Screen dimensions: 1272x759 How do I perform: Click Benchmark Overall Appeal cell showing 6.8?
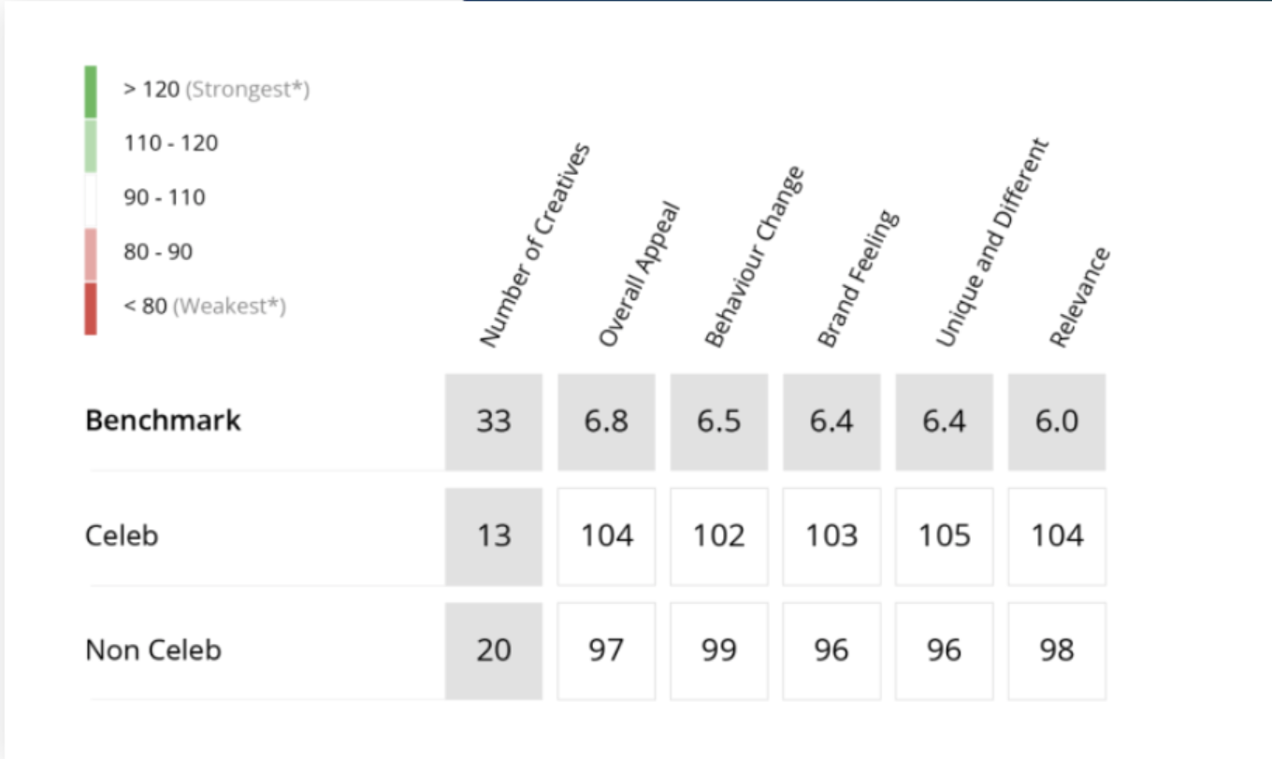[x=607, y=422]
